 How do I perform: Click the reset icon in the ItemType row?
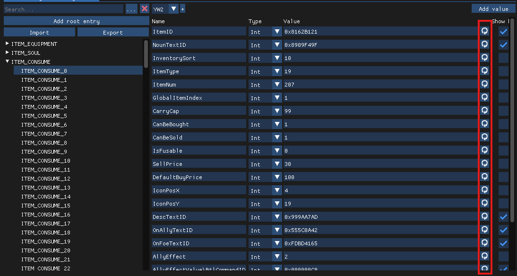[484, 70]
